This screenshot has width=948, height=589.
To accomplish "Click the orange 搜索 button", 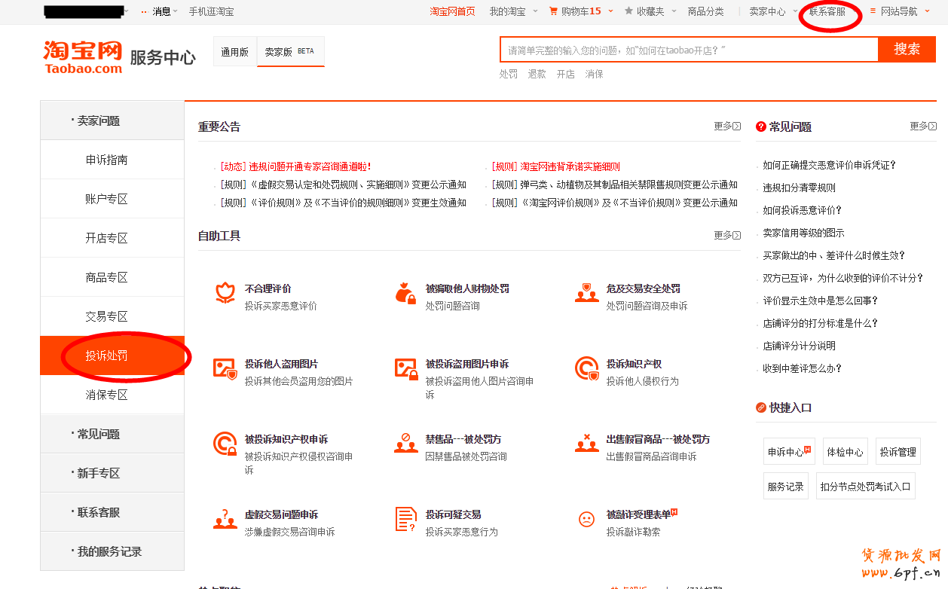I will 907,50.
